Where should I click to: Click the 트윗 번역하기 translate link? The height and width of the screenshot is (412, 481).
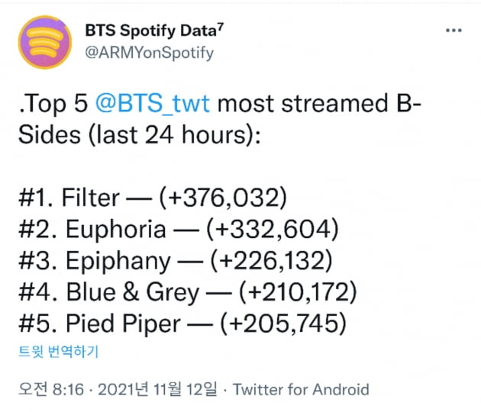(58, 351)
